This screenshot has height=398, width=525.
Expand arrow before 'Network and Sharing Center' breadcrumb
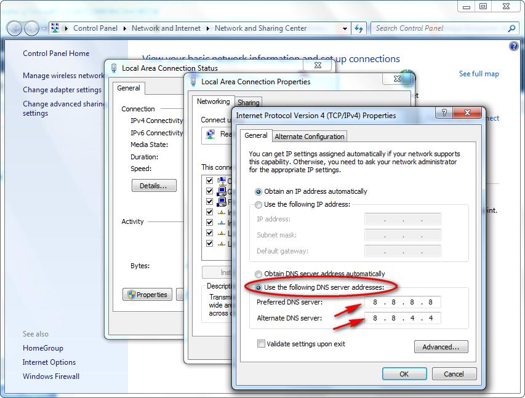click(x=208, y=28)
